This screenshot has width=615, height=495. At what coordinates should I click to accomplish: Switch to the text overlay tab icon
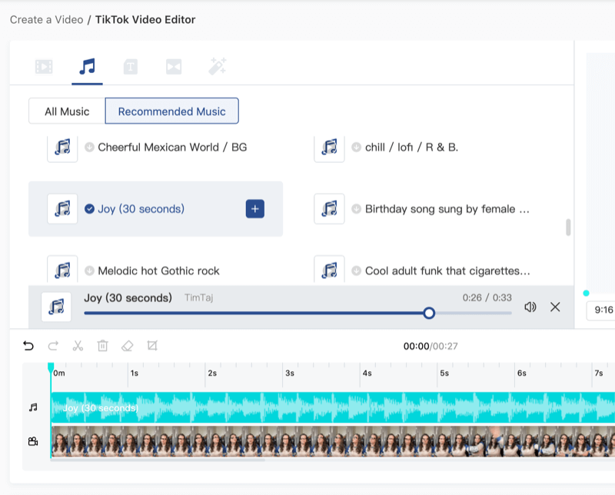[131, 67]
